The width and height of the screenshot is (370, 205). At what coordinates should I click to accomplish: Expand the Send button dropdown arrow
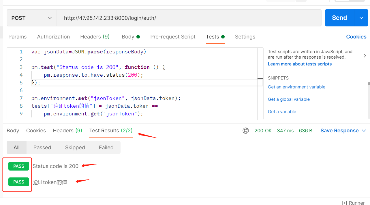pyautogui.click(x=361, y=18)
